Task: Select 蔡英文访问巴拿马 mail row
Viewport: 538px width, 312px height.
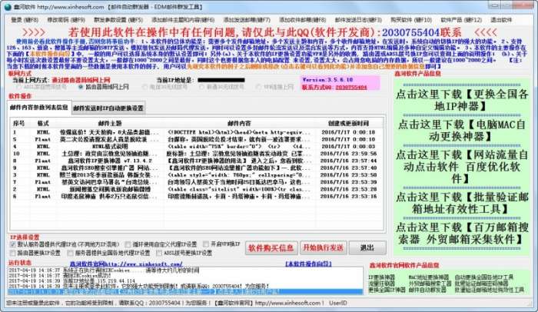Action: click(x=197, y=182)
